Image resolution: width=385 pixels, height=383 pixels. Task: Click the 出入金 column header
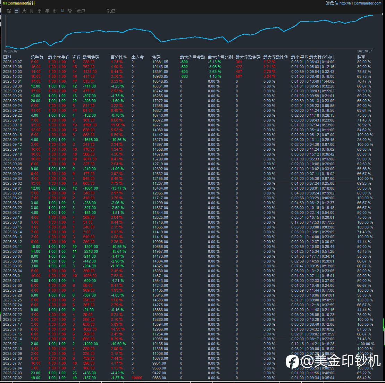pyautogui.click(x=137, y=57)
